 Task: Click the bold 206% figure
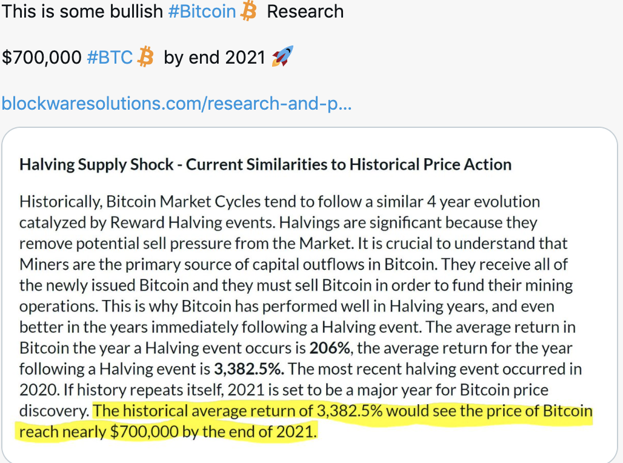click(330, 348)
